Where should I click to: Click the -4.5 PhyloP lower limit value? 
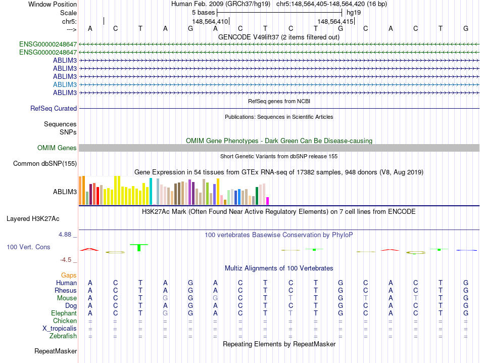click(x=66, y=260)
